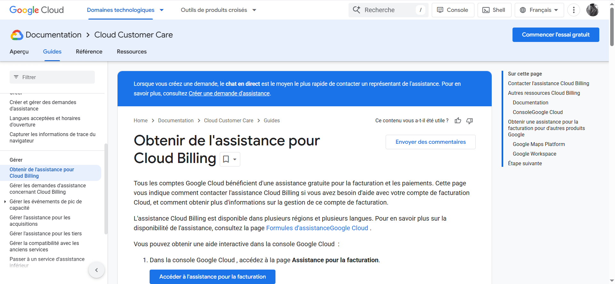615x284 pixels.
Task: Click the Documentation cloud logo icon
Action: pyautogui.click(x=17, y=35)
